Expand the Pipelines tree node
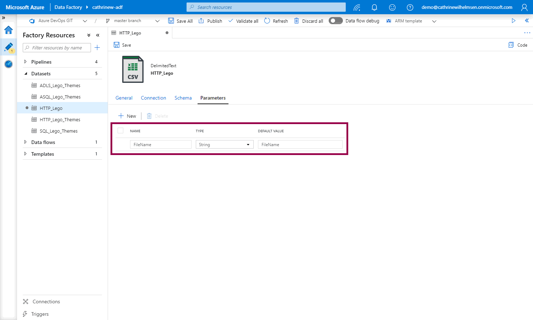The image size is (533, 320). [x=25, y=62]
